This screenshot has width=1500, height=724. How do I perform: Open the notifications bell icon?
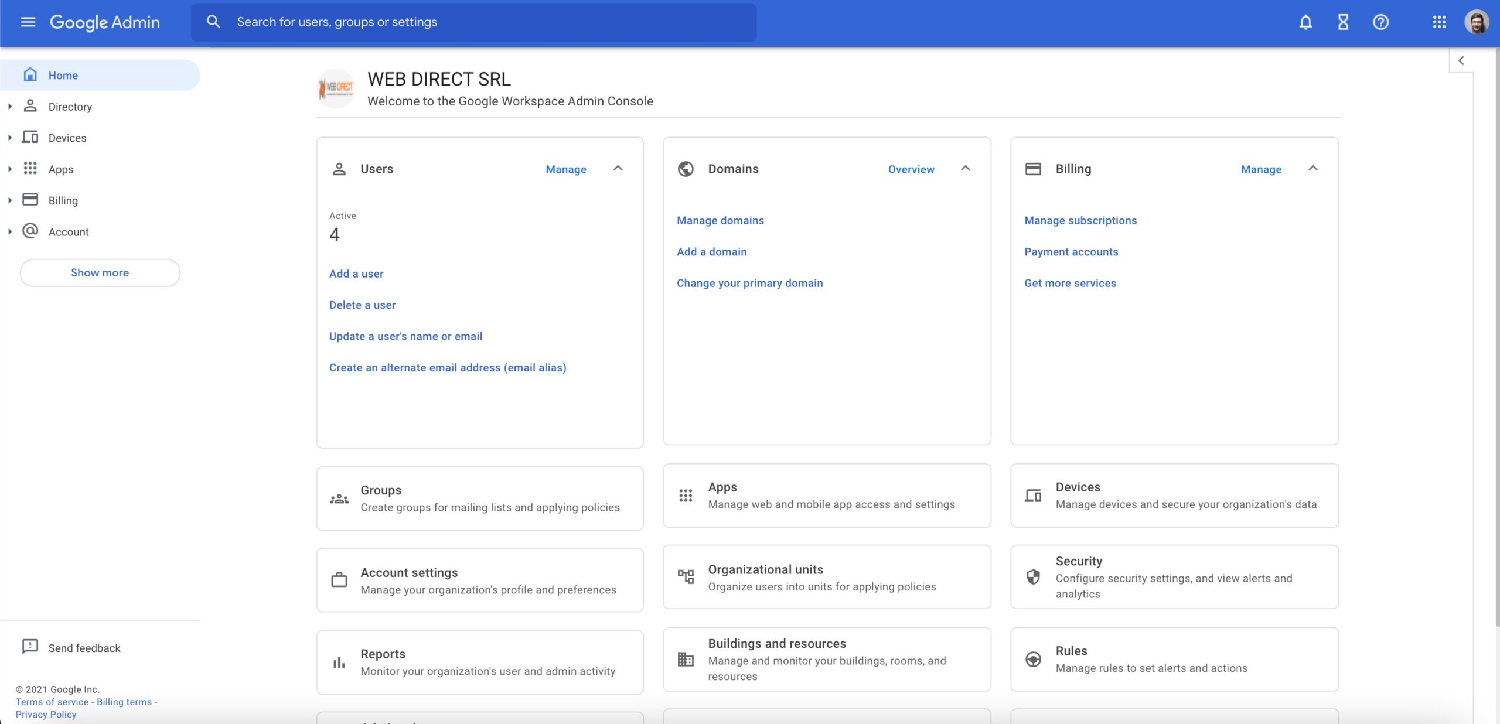1305,22
